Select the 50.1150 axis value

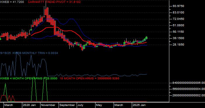point(178,32)
